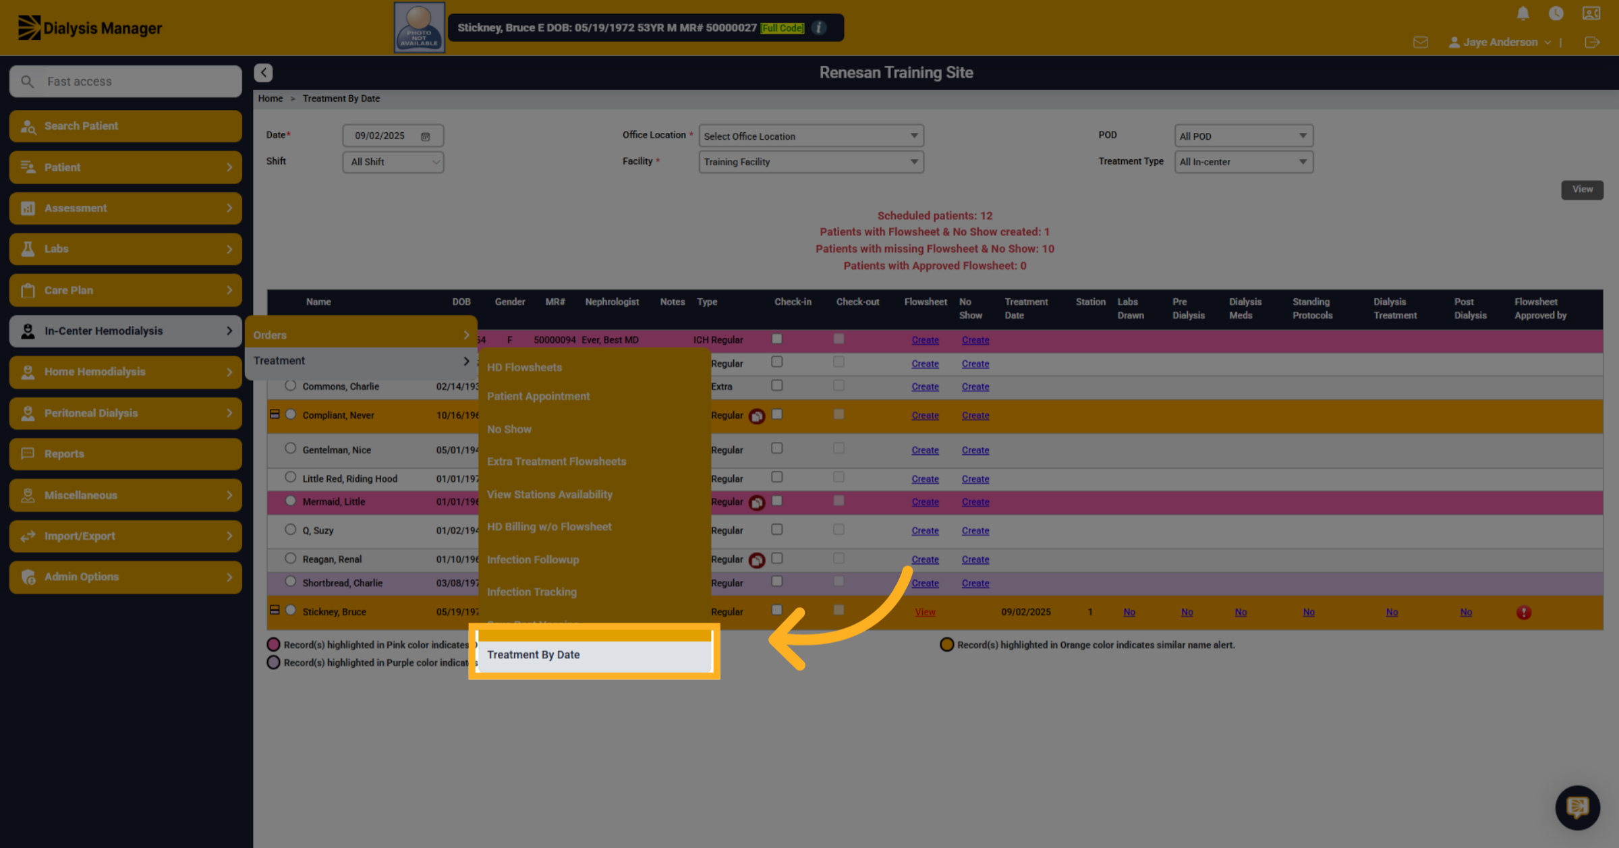Screen dimensions: 1619x848
Task: Open Jaye Anderson user menu
Action: 1500,42
